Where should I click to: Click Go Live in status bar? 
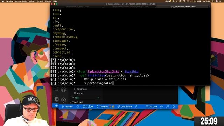click(x=151, y=106)
